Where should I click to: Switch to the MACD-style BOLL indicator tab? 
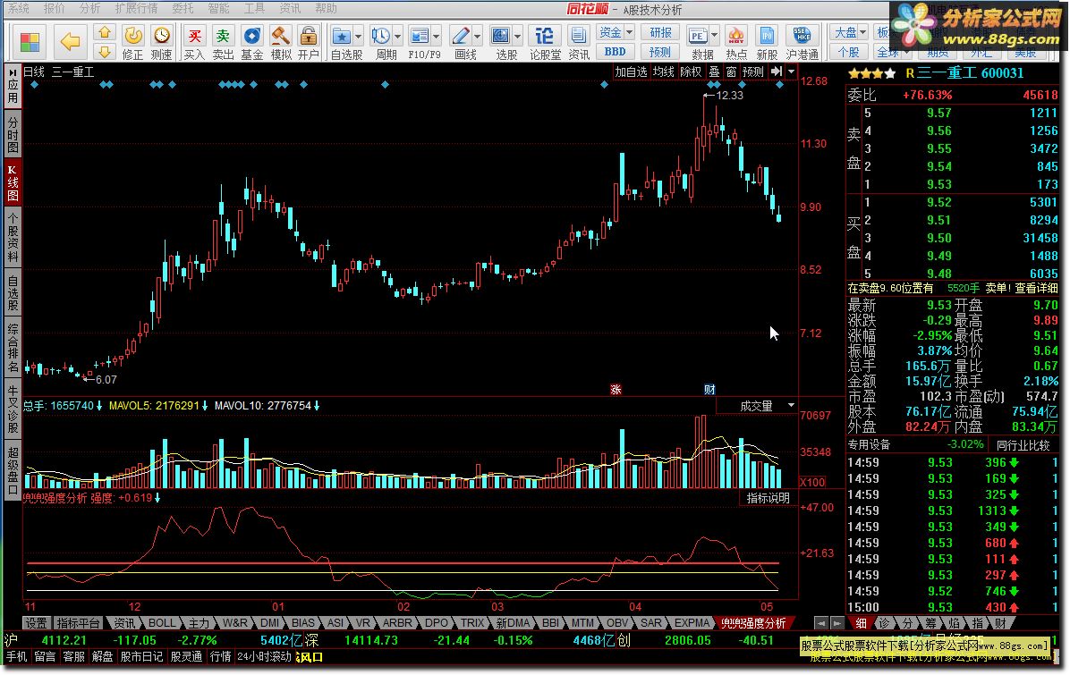click(x=162, y=622)
